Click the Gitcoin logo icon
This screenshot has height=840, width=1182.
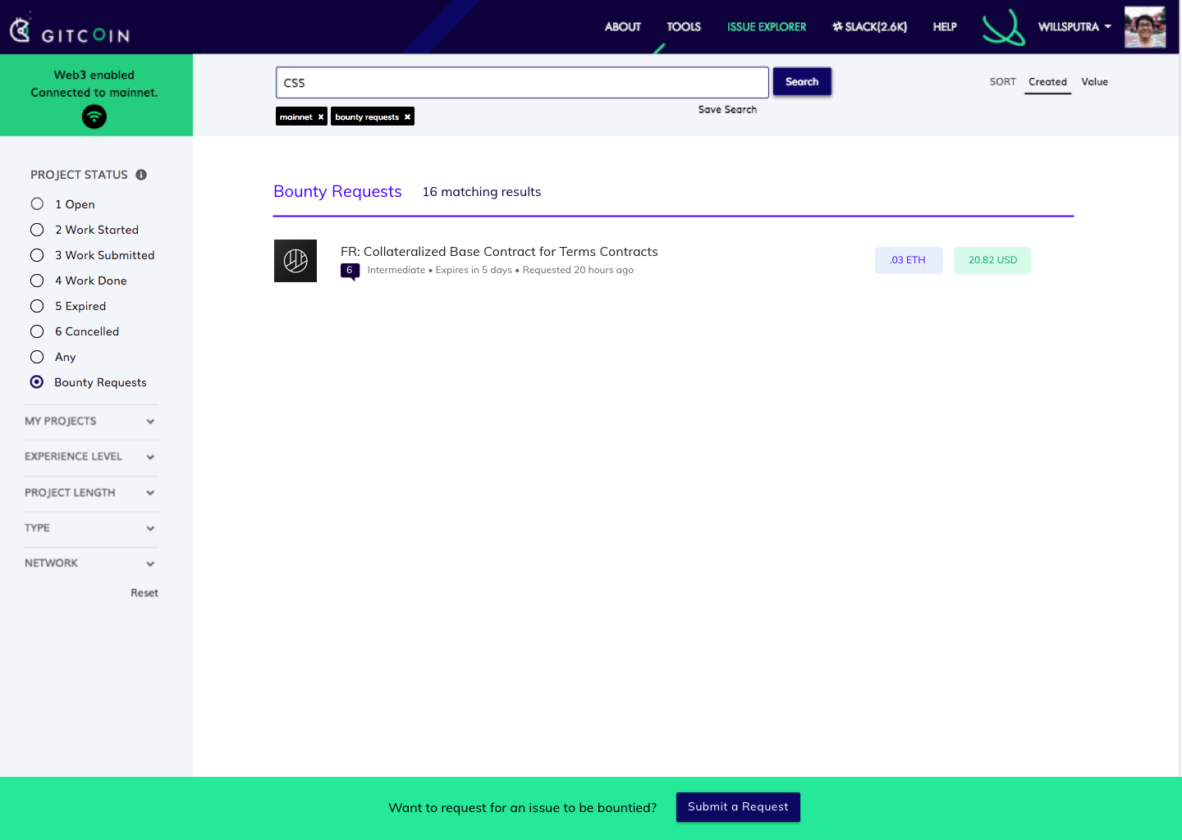click(x=20, y=30)
